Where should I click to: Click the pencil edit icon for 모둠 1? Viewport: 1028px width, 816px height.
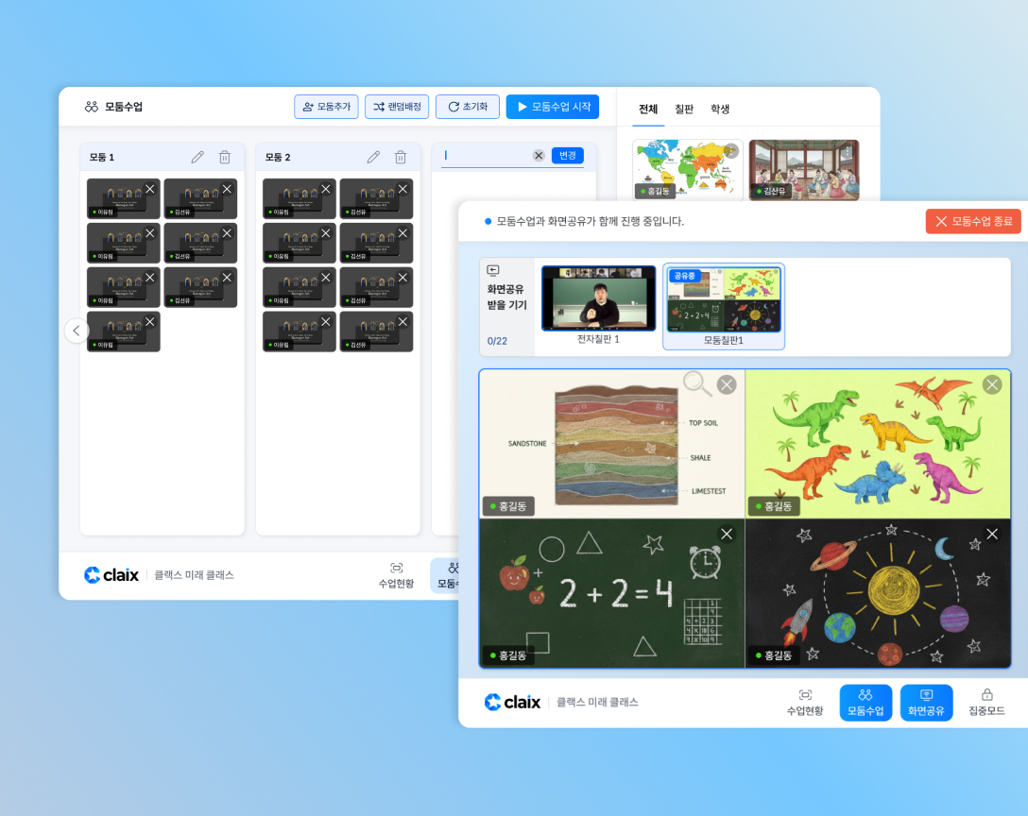[197, 157]
